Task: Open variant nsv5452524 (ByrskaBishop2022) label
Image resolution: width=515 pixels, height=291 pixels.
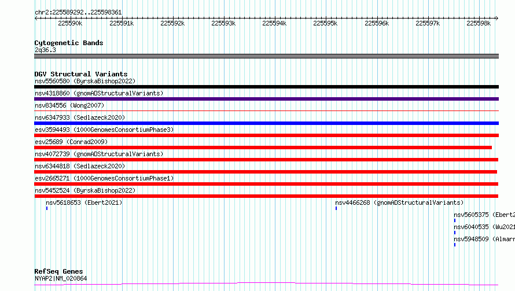Action: pos(85,190)
